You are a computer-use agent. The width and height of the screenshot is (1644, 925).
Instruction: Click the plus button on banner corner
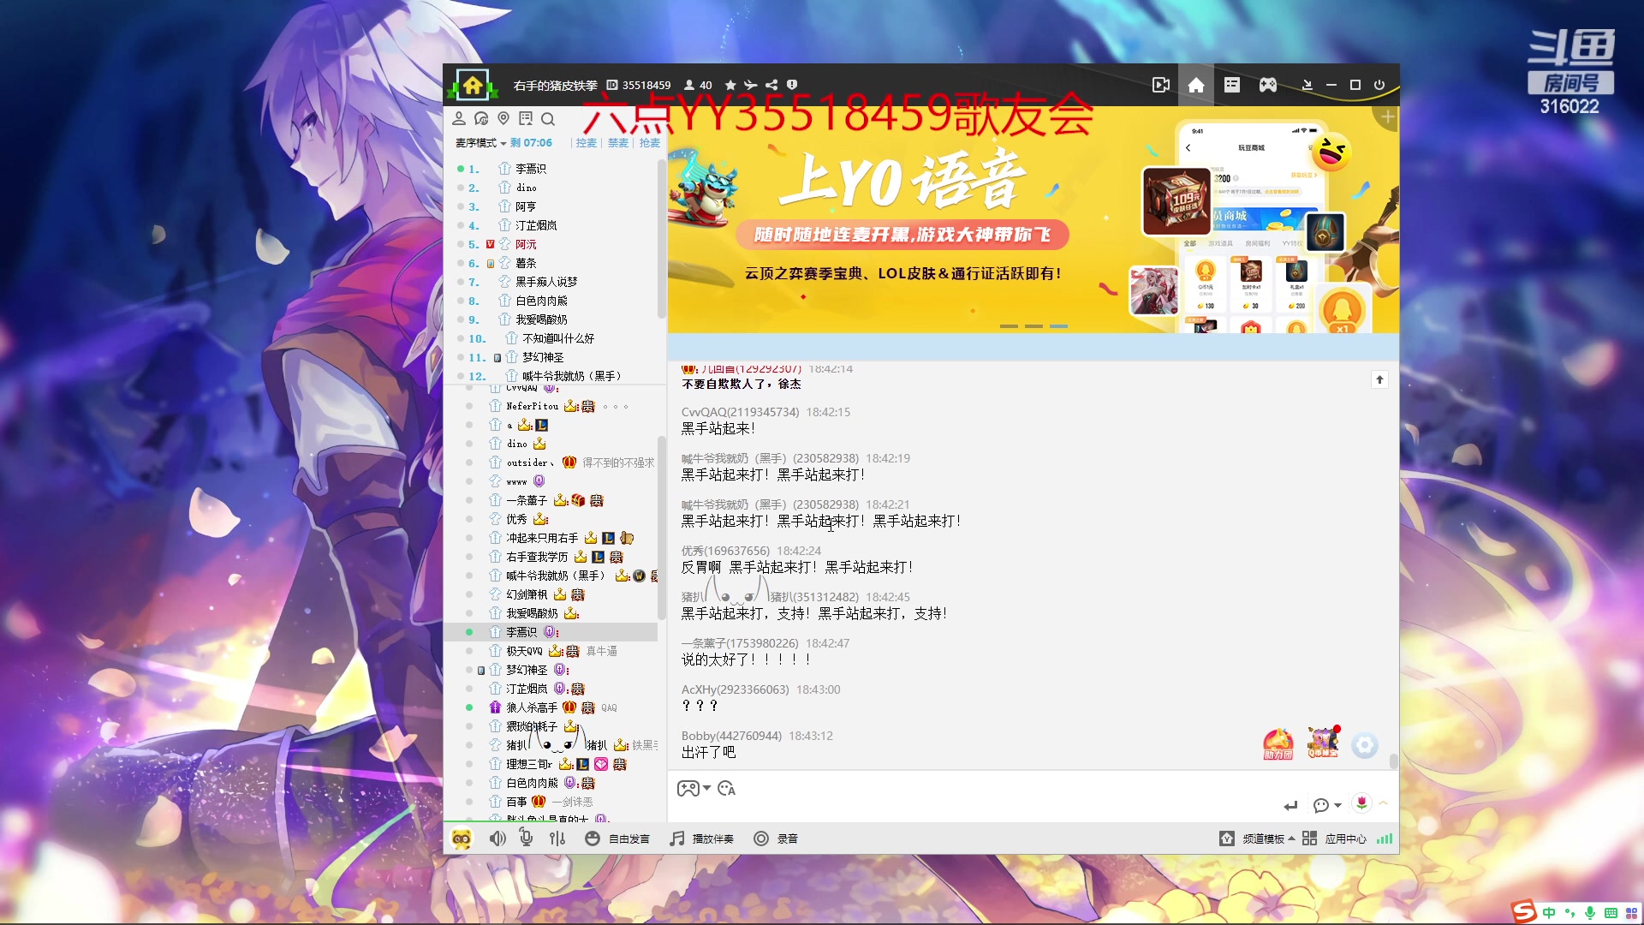point(1387,116)
